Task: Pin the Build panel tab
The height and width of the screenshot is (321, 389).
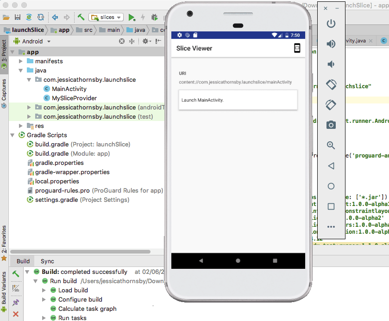Action: pos(16,302)
